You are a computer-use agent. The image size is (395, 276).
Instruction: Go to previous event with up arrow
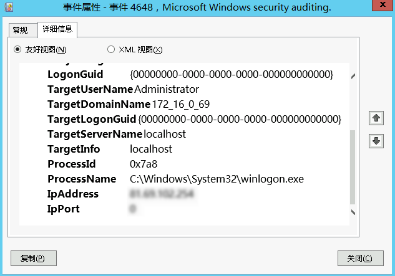[376, 118]
